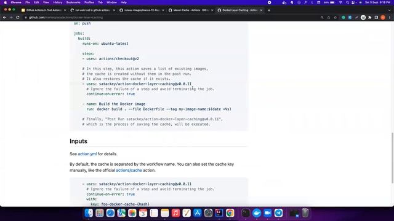Open the zoom magnifier in address bar
The width and height of the screenshot is (394, 221).
(322, 18)
